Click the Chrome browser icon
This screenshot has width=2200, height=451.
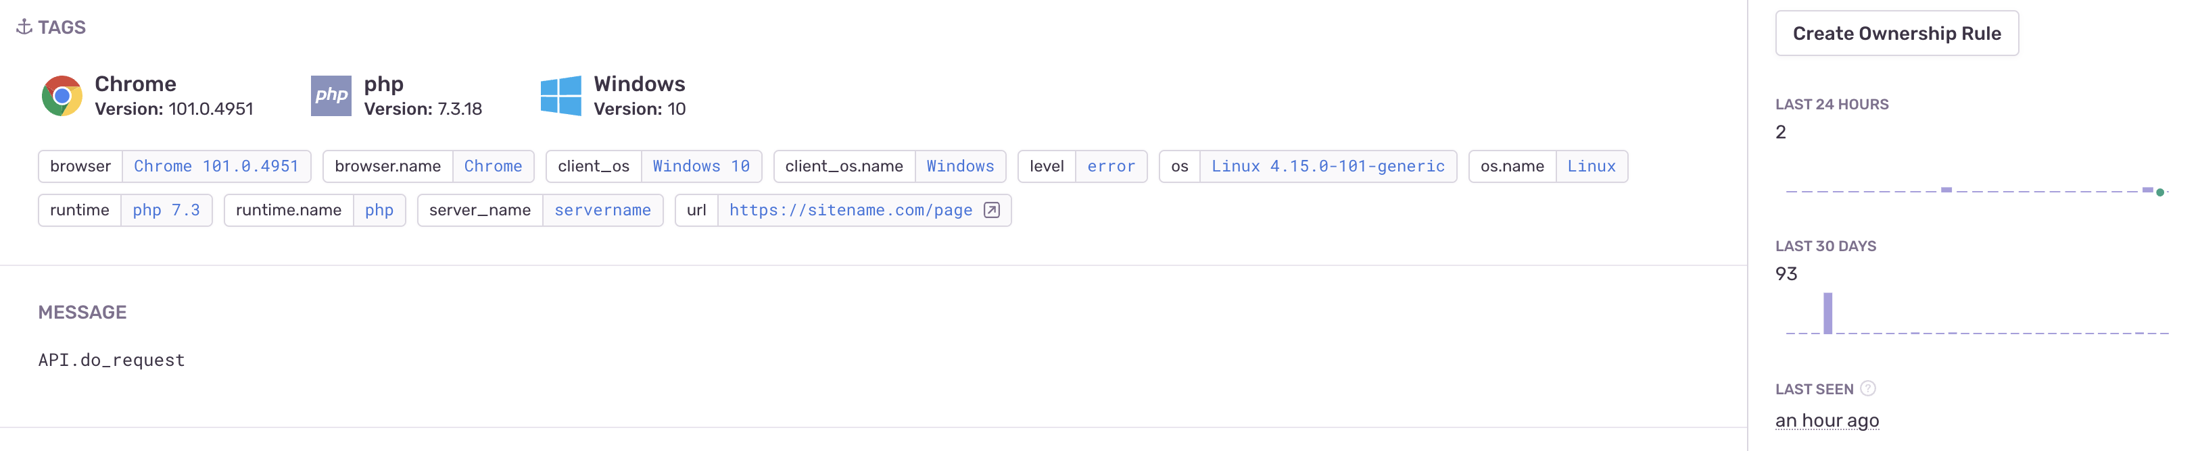click(x=61, y=95)
